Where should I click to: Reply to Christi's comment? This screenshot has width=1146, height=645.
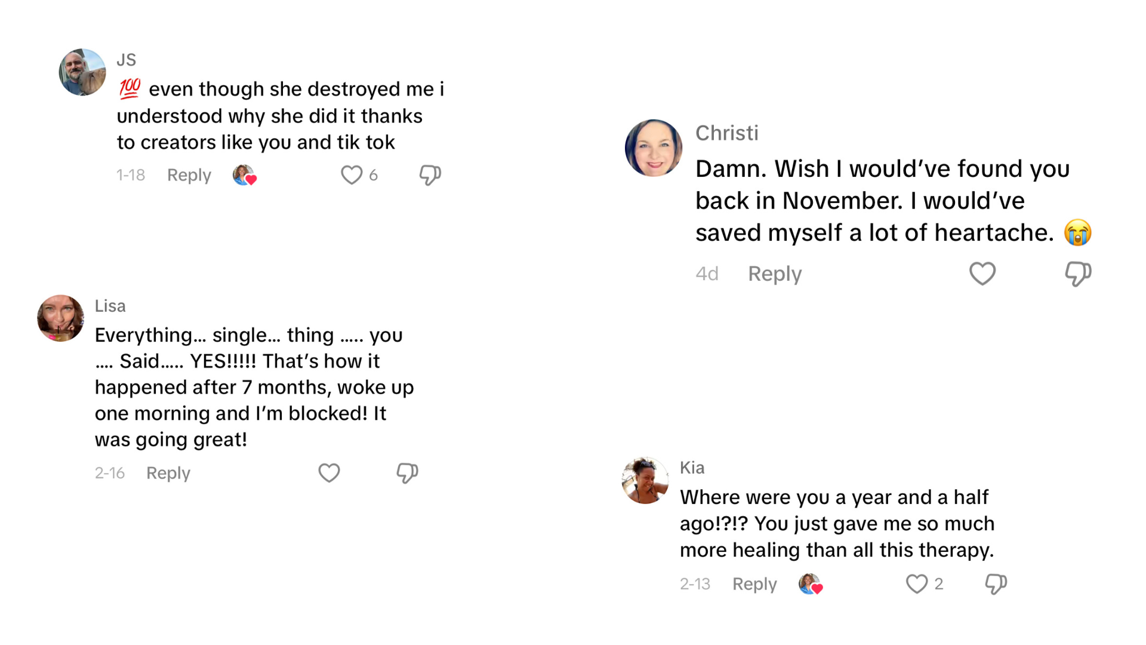pos(774,274)
